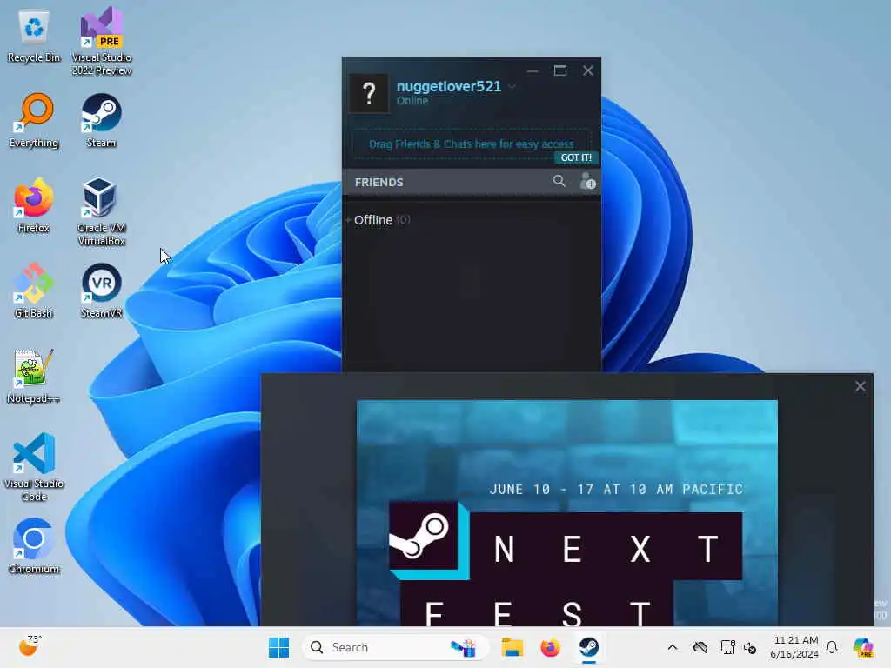
Task: Launch SteamVR desktop shortcut
Action: [x=101, y=291]
